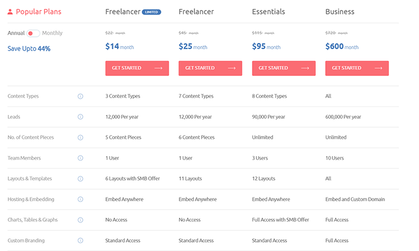
Task: Show info tooltip for Leads row
Action: coord(80,117)
